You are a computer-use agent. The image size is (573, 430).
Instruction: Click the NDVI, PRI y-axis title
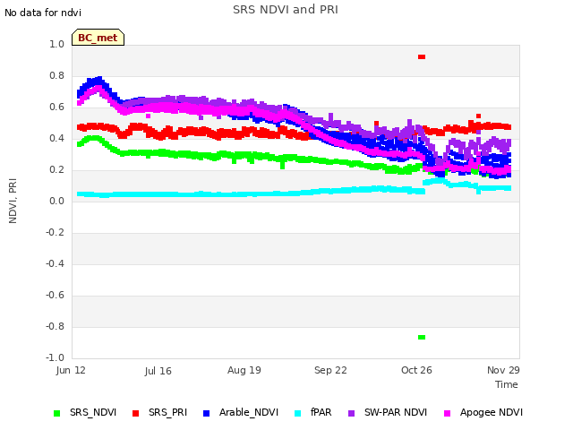pyautogui.click(x=13, y=201)
